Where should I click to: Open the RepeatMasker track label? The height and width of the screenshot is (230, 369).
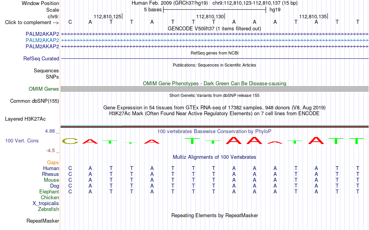pos(43,221)
